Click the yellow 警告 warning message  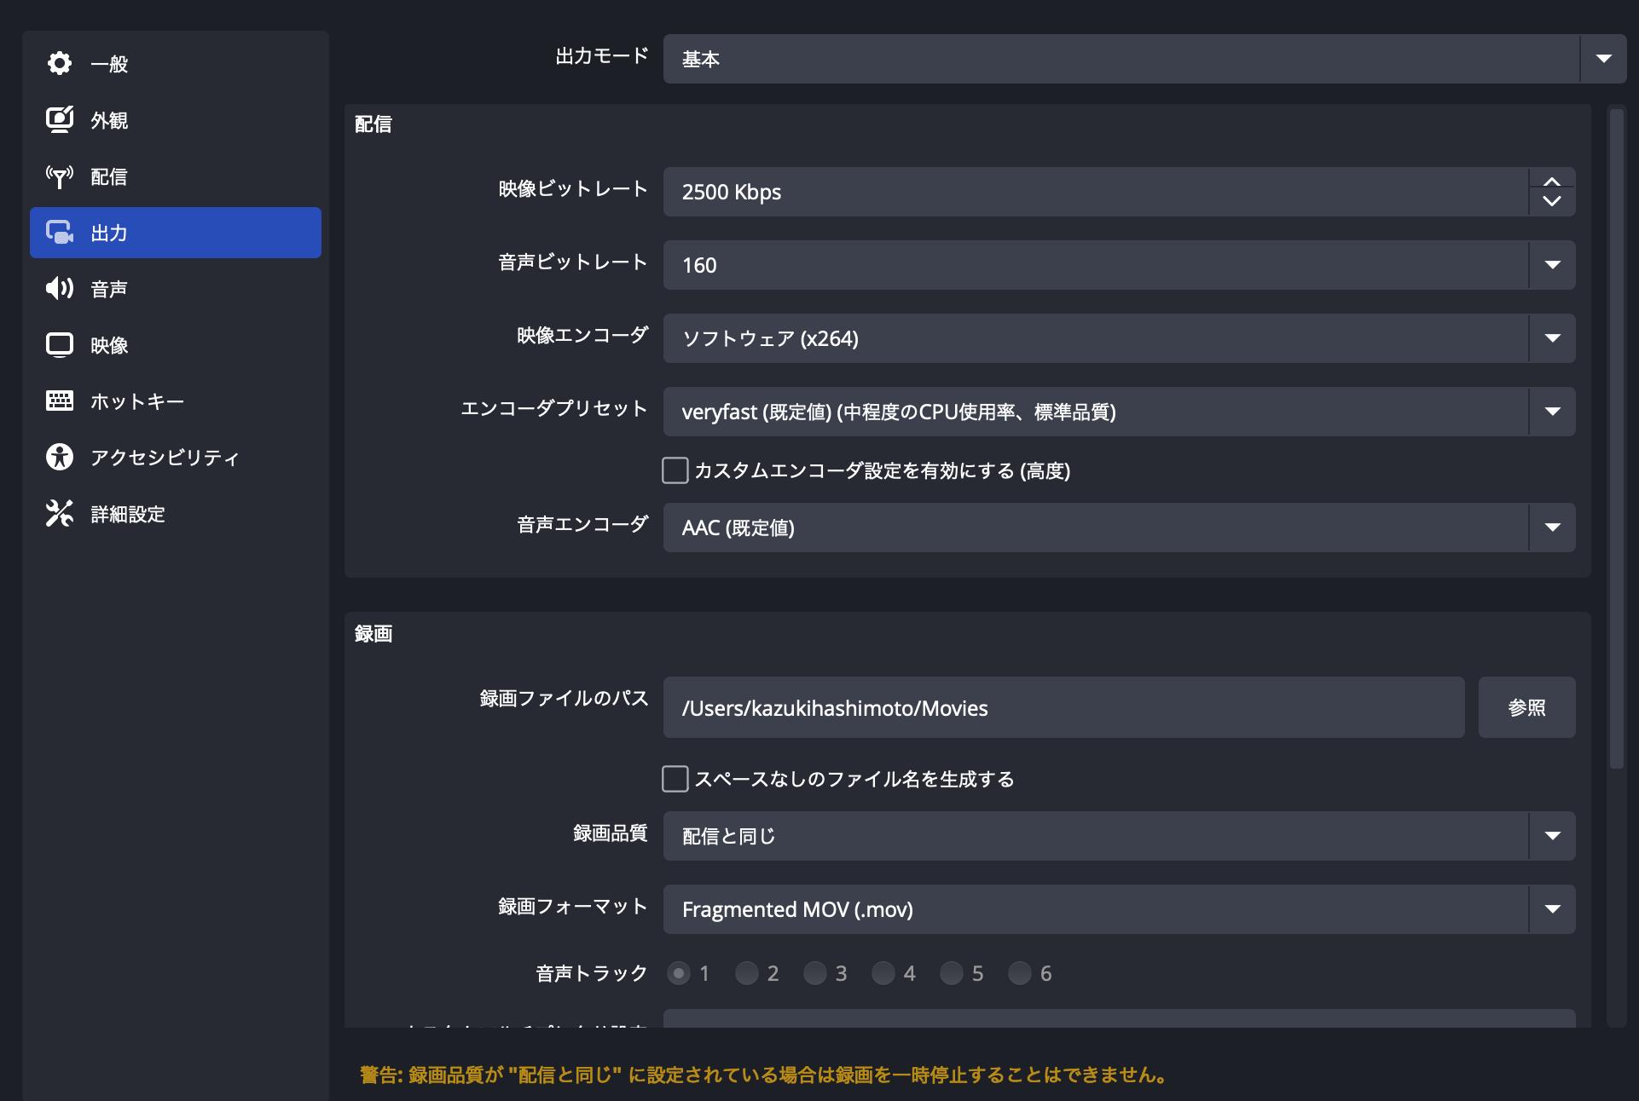(763, 1075)
